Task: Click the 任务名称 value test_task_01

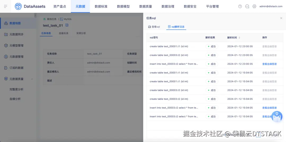Action: tap(95, 54)
